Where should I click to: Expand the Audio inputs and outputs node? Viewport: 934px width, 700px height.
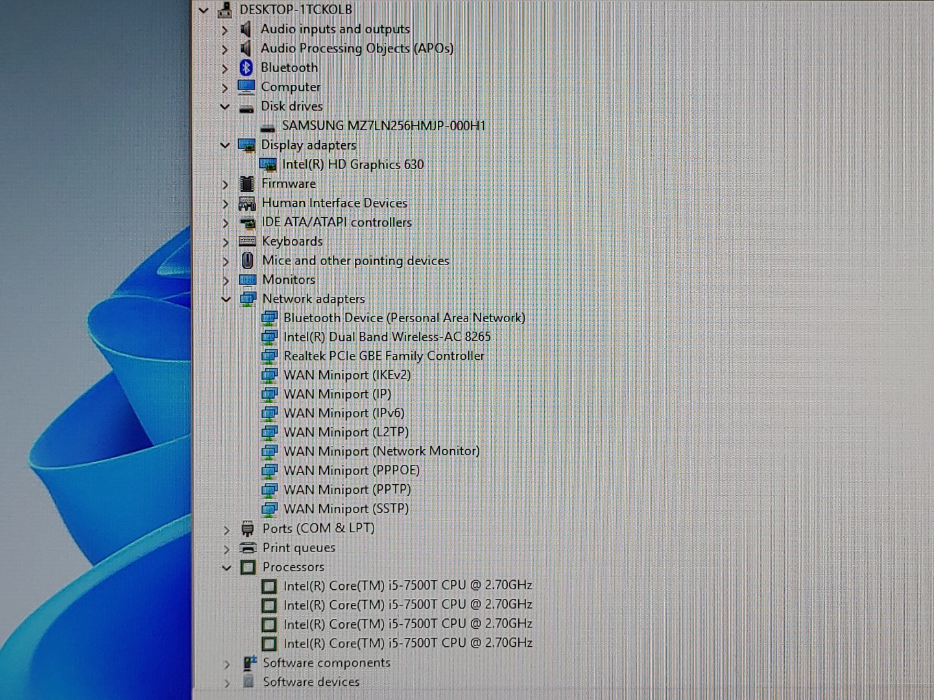224,30
